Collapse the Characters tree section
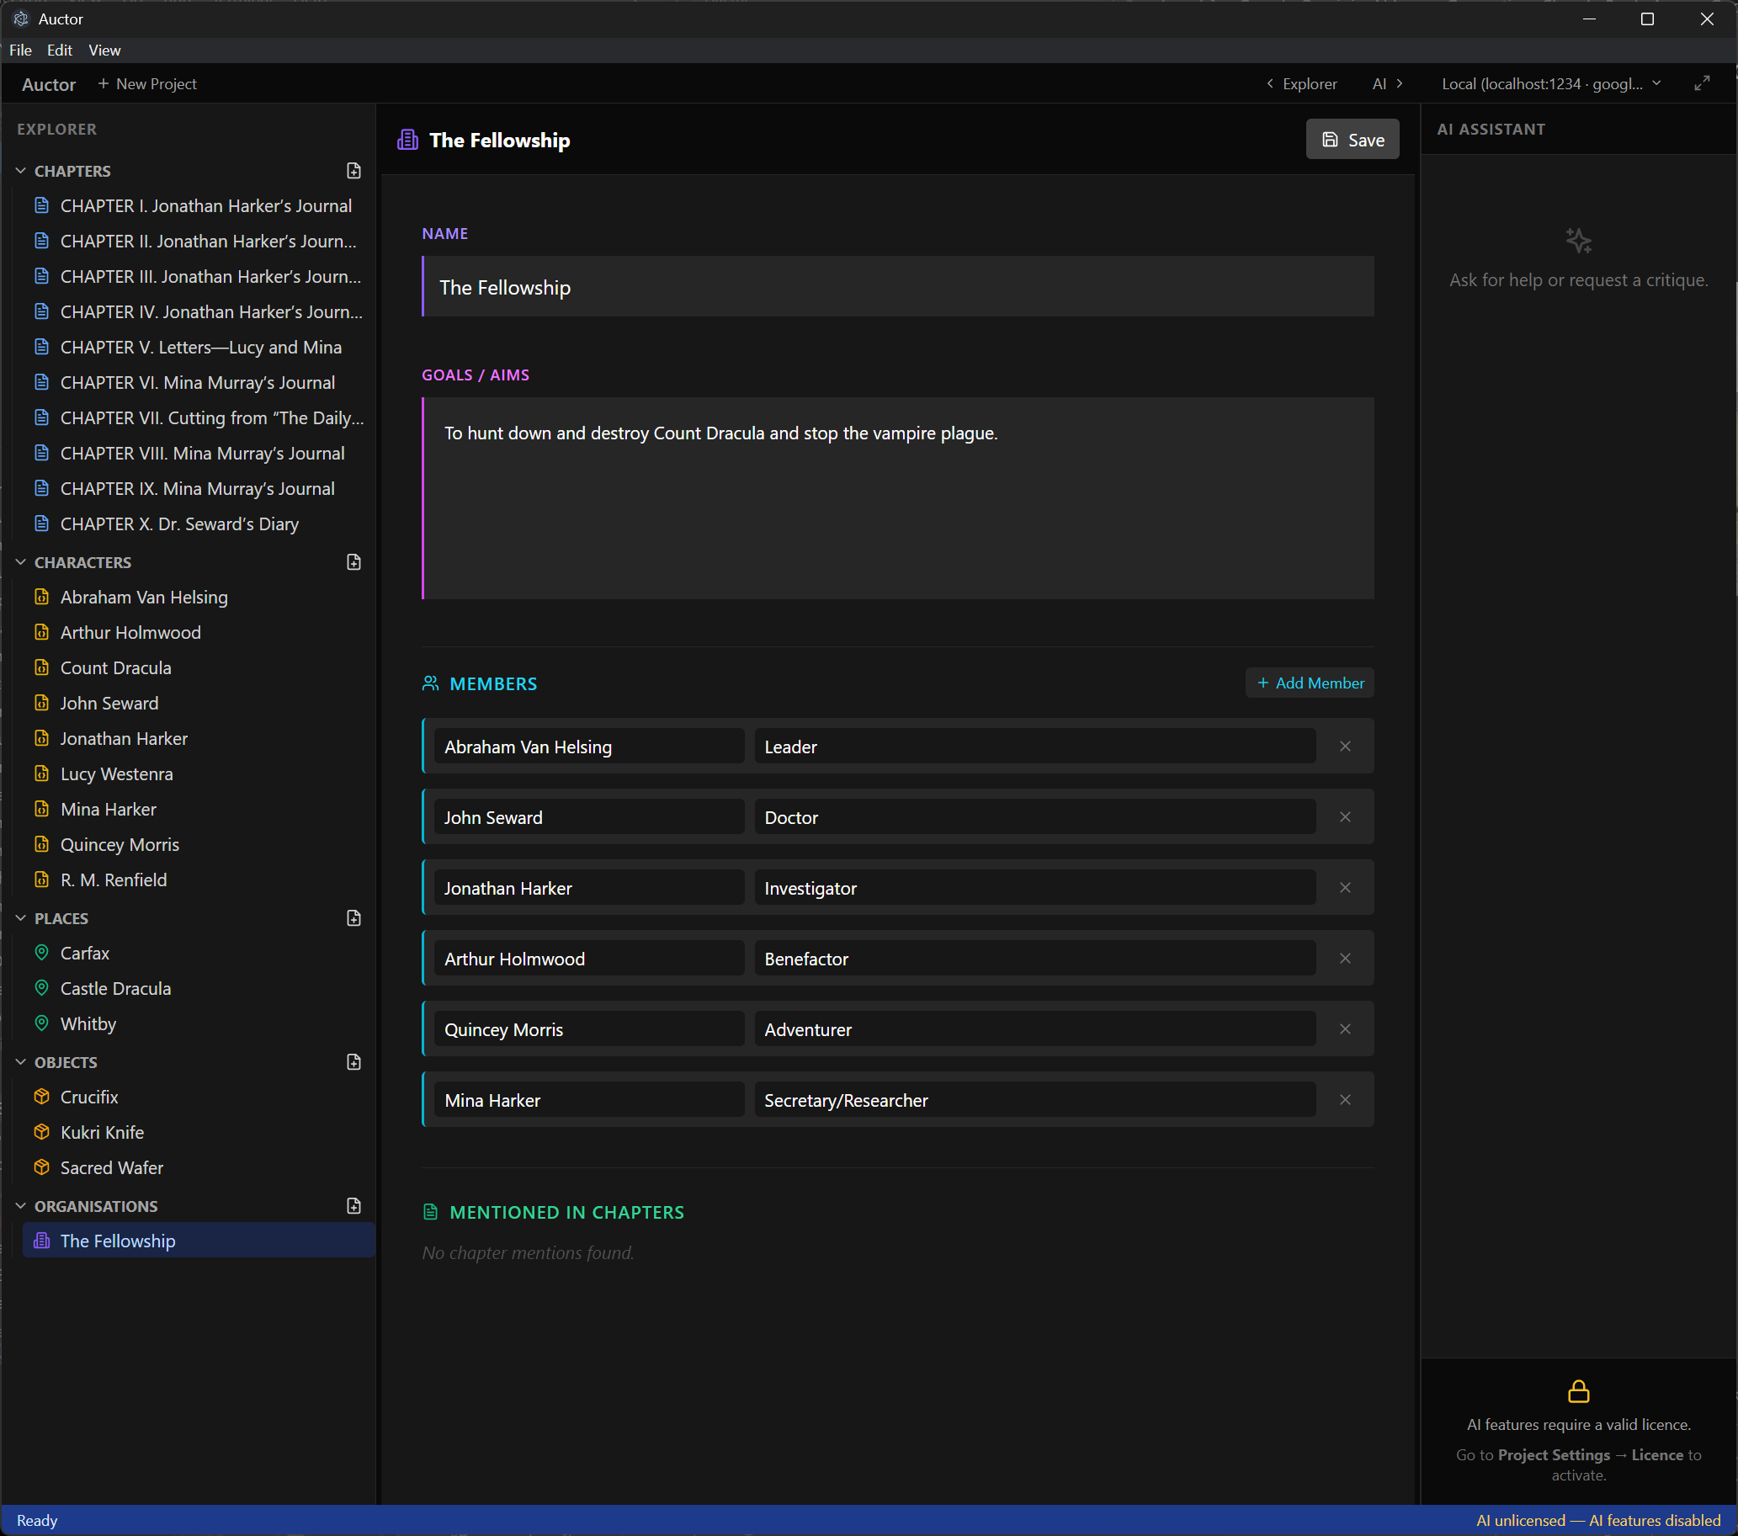The height and width of the screenshot is (1536, 1738). click(21, 562)
